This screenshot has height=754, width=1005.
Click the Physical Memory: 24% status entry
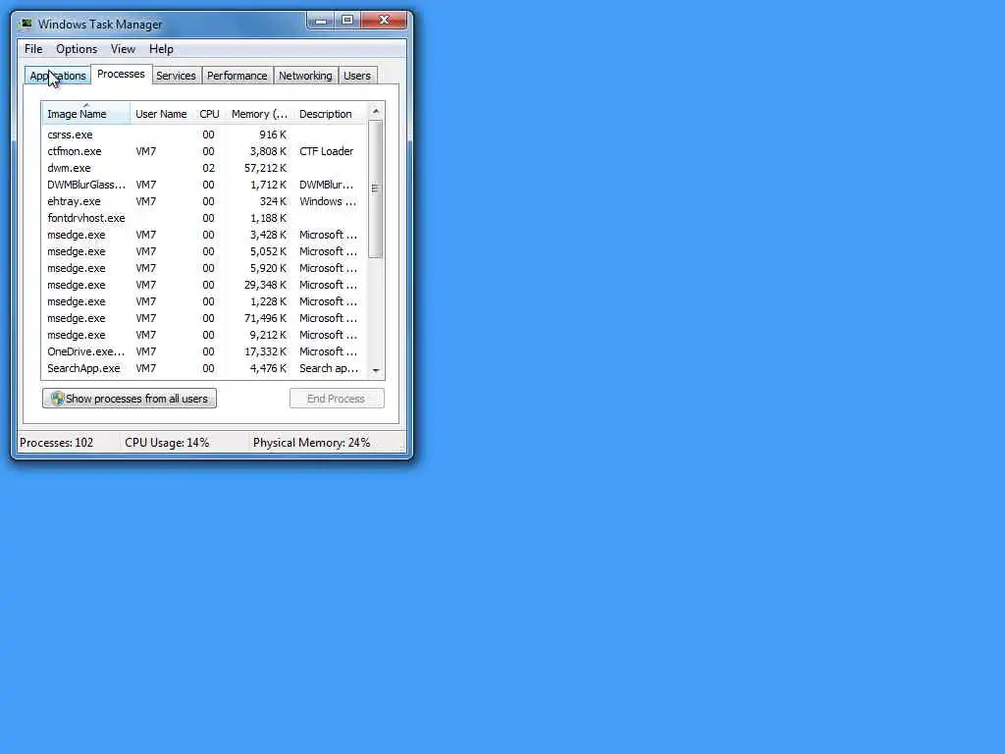[x=311, y=443]
